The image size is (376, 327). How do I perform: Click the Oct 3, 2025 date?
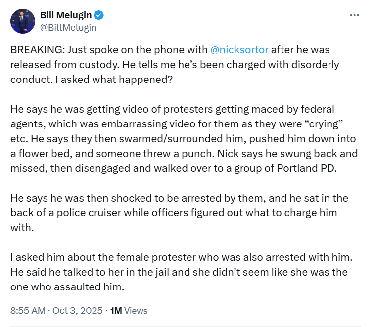(78, 311)
